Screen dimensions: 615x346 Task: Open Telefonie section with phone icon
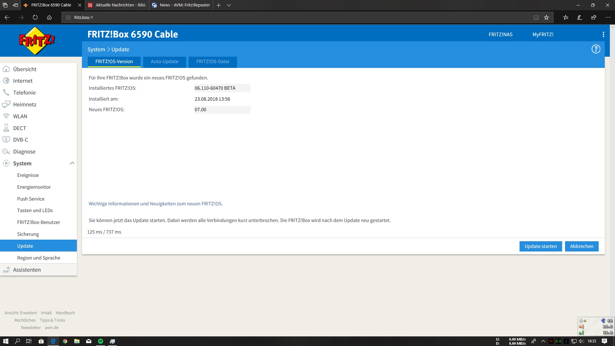point(24,93)
